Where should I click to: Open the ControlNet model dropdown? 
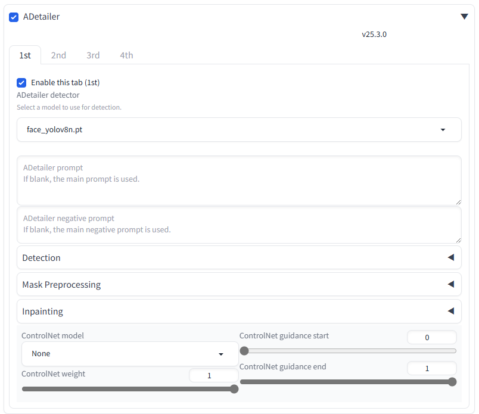click(x=130, y=354)
